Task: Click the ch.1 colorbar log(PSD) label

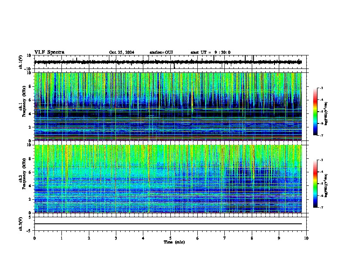Action: pyautogui.click(x=326, y=113)
